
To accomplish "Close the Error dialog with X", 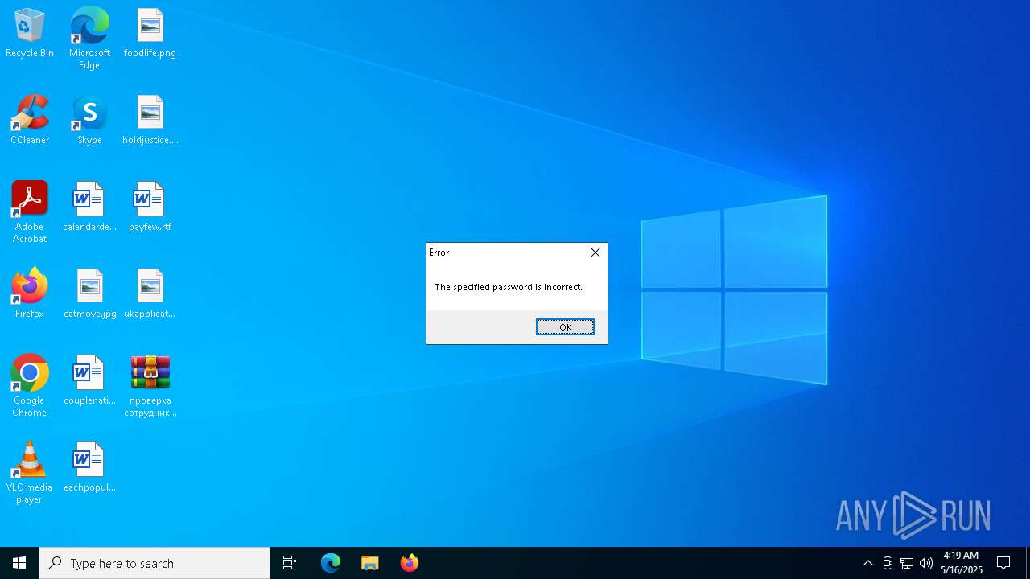I will coord(595,253).
